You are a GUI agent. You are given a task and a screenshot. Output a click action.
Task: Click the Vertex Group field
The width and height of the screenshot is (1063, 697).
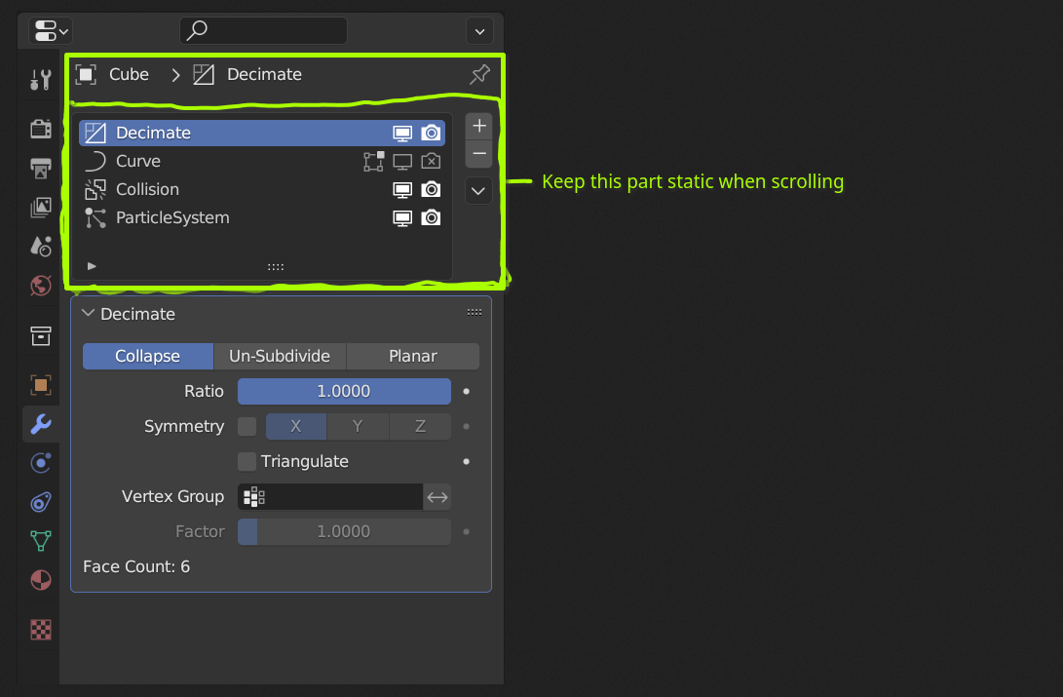point(330,497)
